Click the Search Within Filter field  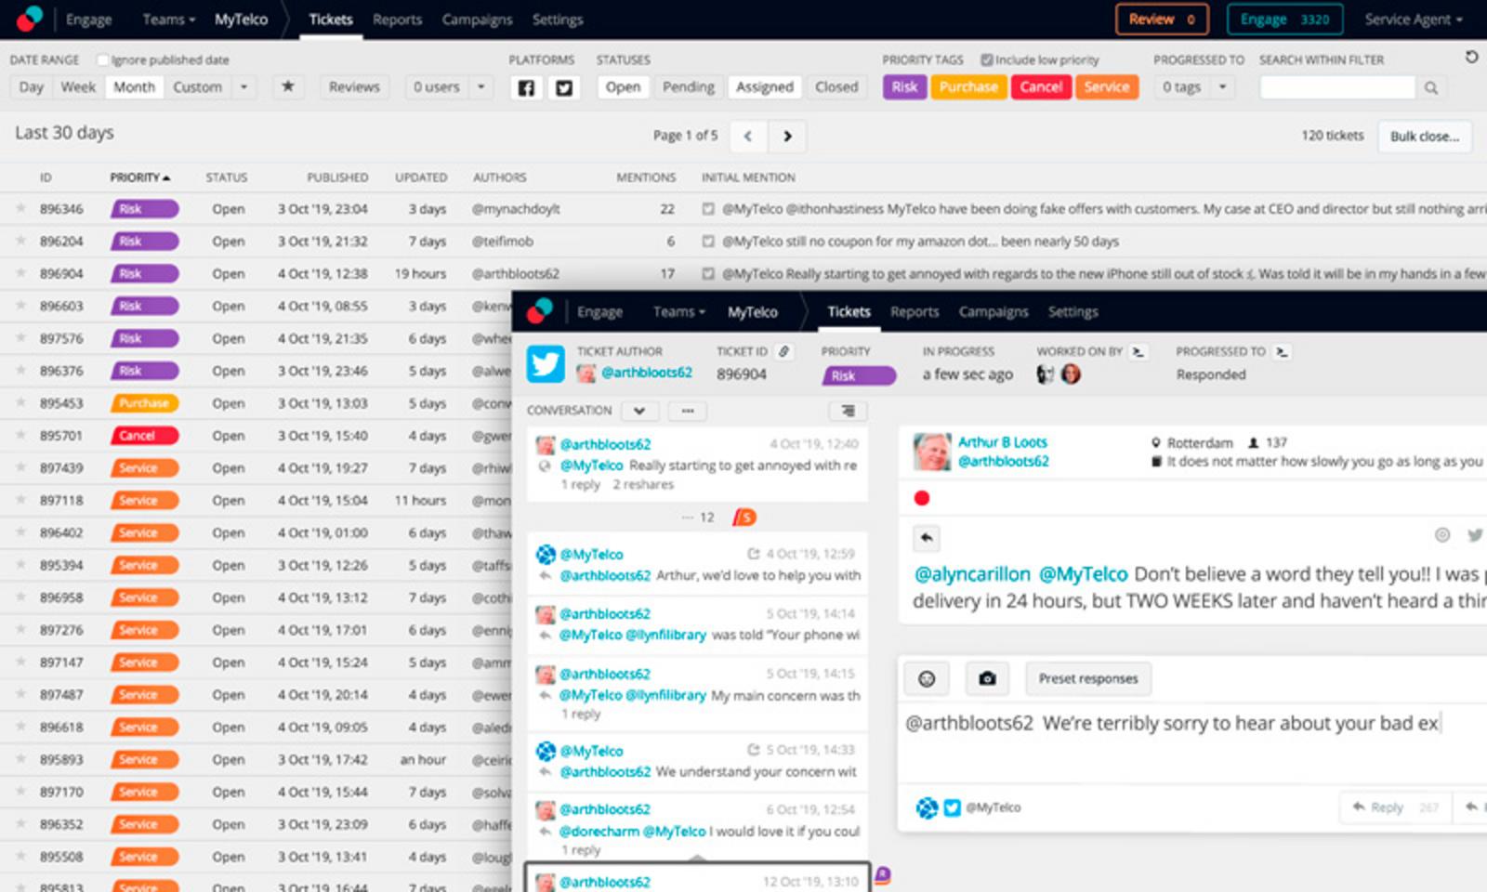[x=1337, y=87]
